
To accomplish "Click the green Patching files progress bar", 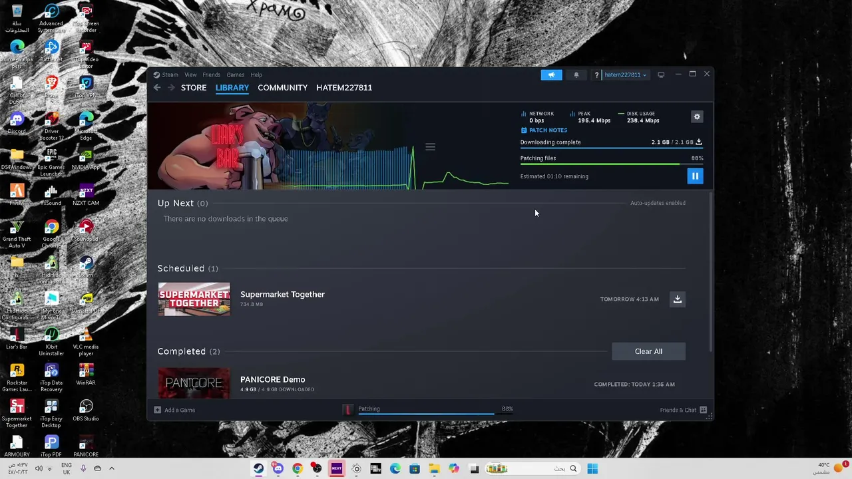I will point(612,164).
